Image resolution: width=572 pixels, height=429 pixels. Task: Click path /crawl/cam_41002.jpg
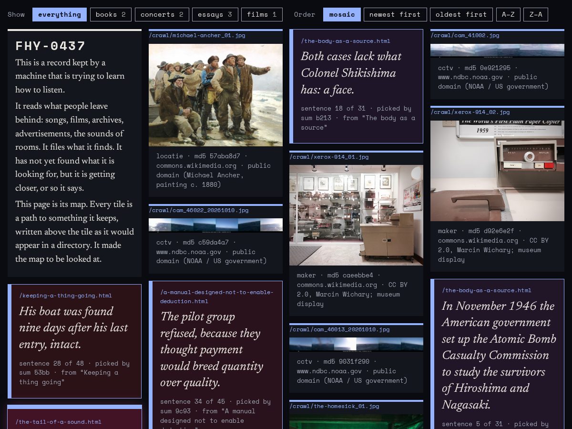click(465, 35)
